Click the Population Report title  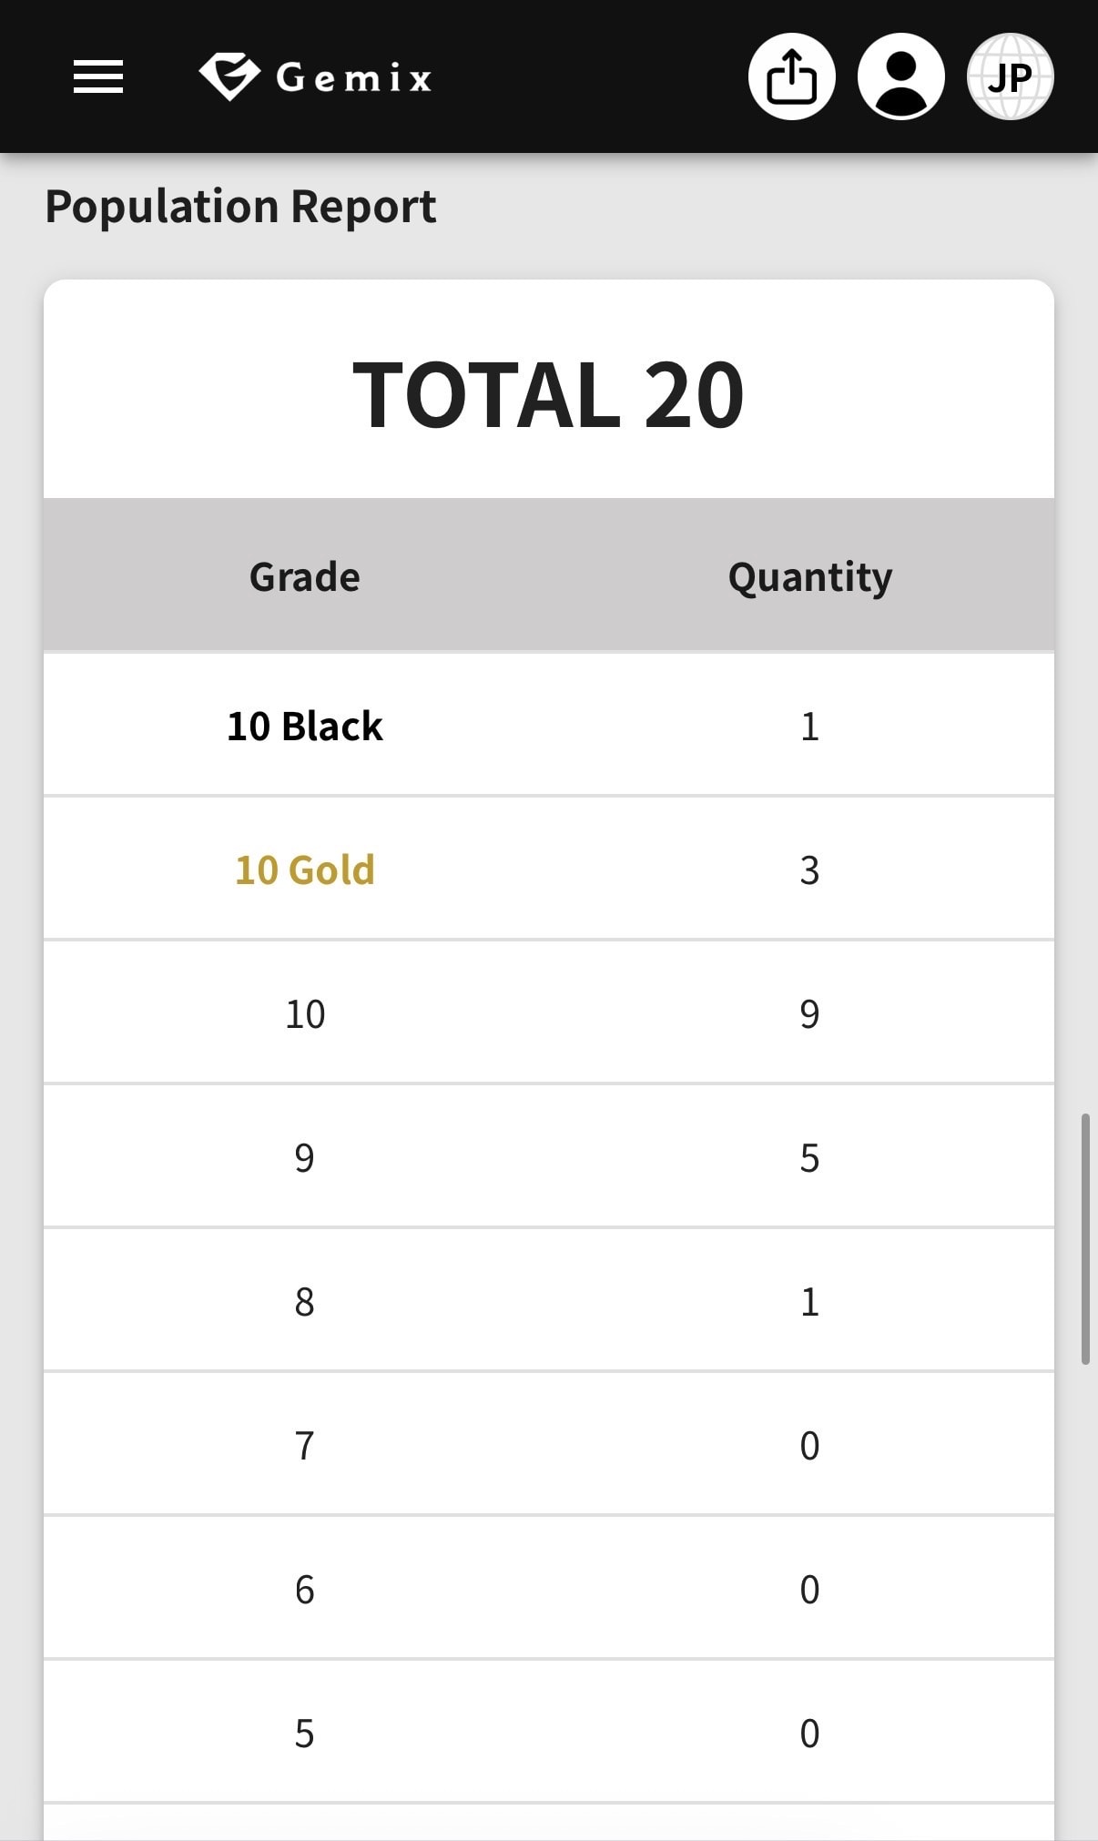click(240, 207)
